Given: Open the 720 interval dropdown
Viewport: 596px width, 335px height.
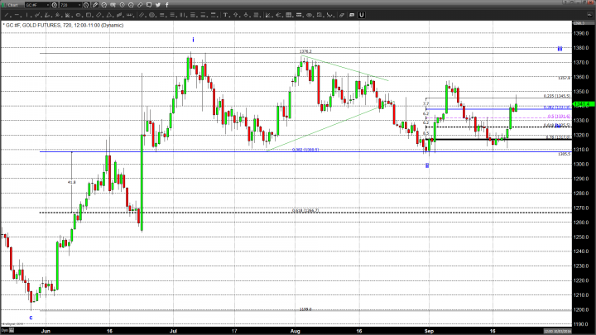Looking at the screenshot, I should pyautogui.click(x=70, y=5).
